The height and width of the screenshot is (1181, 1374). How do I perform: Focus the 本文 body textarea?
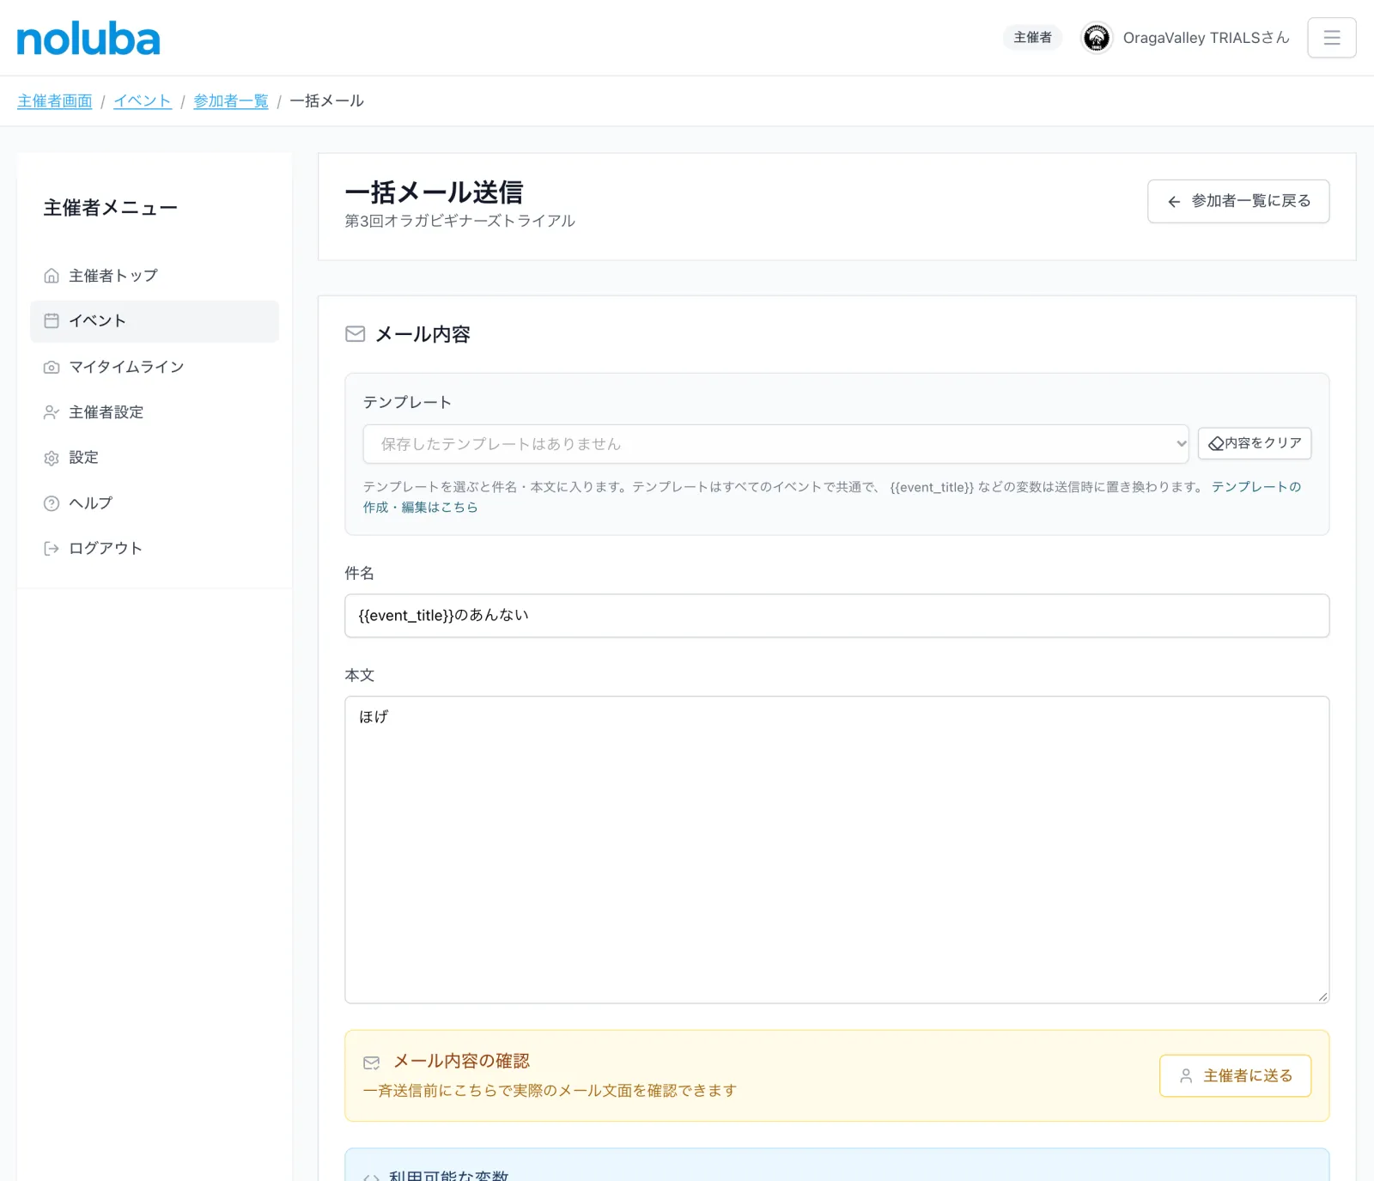837,849
